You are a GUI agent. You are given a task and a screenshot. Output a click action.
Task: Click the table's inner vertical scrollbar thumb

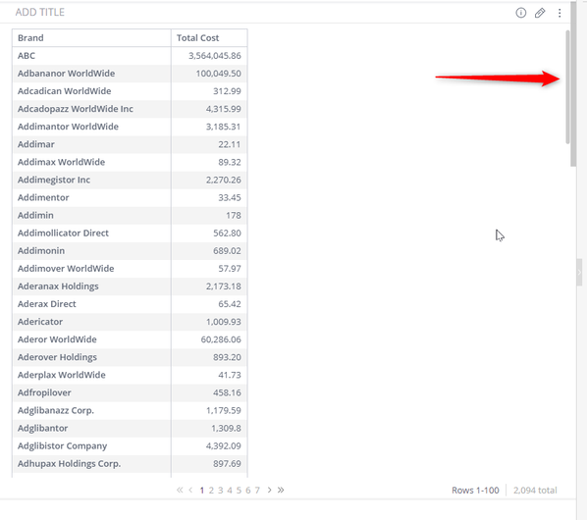(567, 86)
